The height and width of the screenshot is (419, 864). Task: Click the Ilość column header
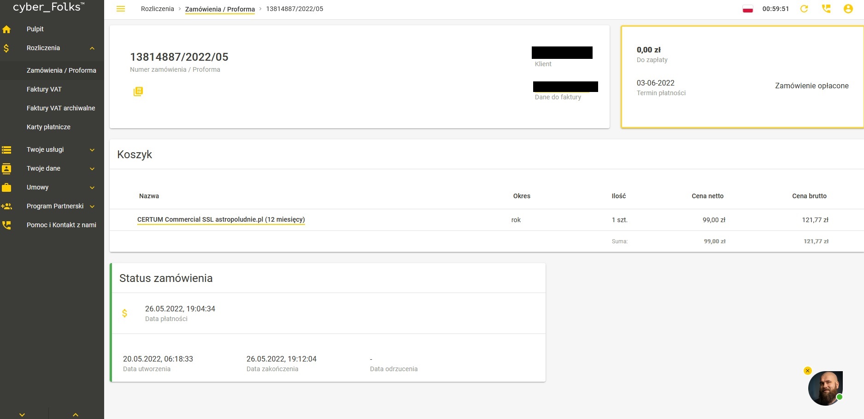[x=619, y=196]
